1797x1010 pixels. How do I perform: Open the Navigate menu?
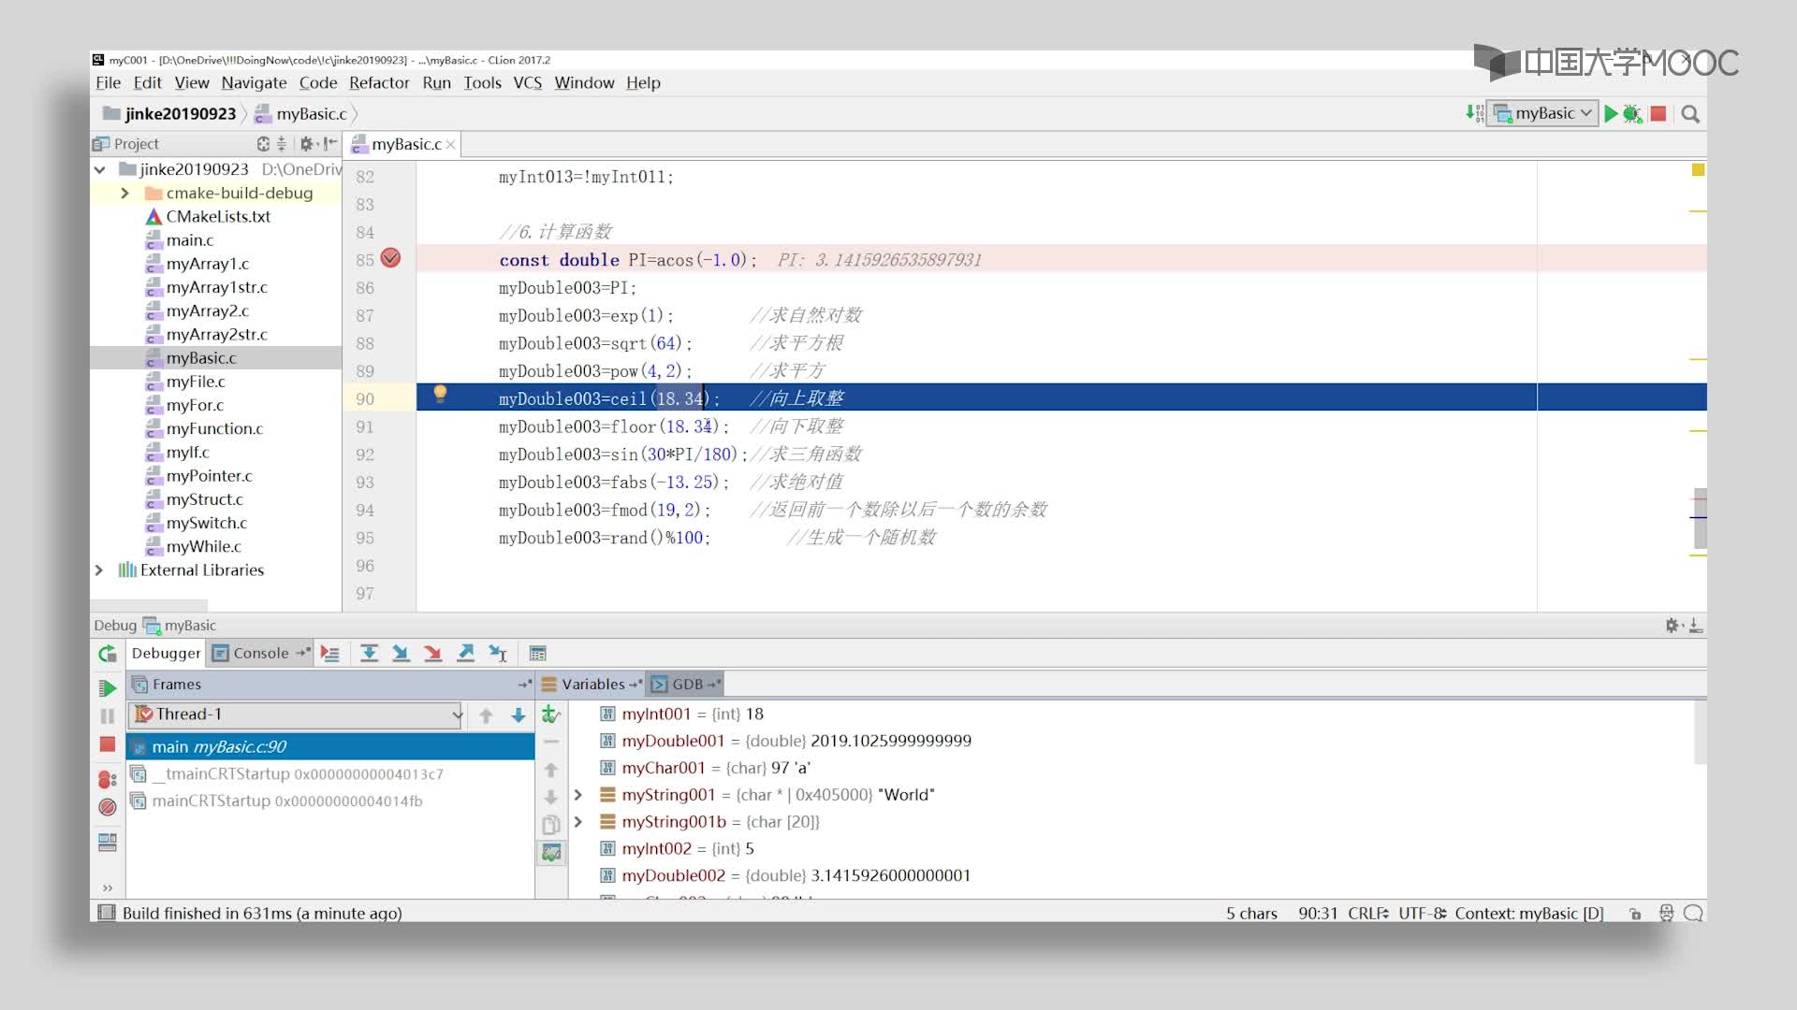(x=254, y=83)
